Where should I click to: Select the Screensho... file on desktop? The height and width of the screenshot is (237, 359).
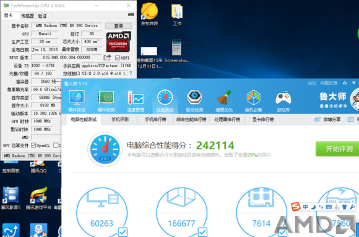(x=177, y=51)
